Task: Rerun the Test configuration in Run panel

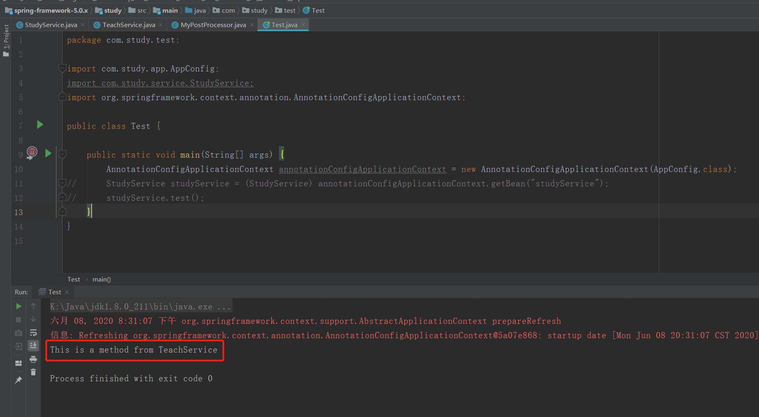Action: point(18,306)
